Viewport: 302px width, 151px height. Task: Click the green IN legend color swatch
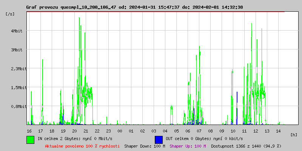coord(30,139)
